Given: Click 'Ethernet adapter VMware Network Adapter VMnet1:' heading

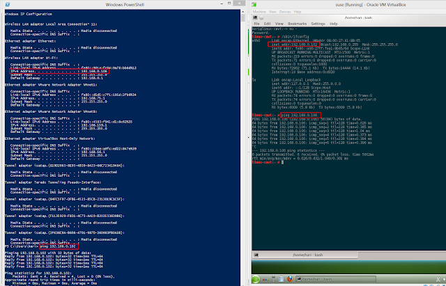Looking at the screenshot, I should [51, 85].
